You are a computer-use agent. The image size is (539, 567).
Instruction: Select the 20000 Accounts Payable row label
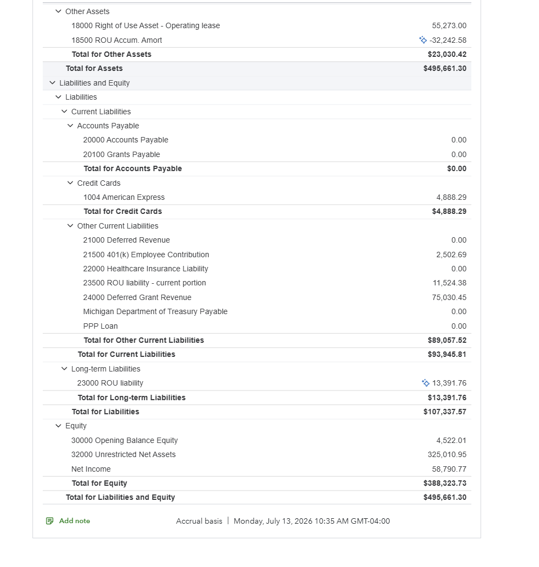tap(126, 140)
